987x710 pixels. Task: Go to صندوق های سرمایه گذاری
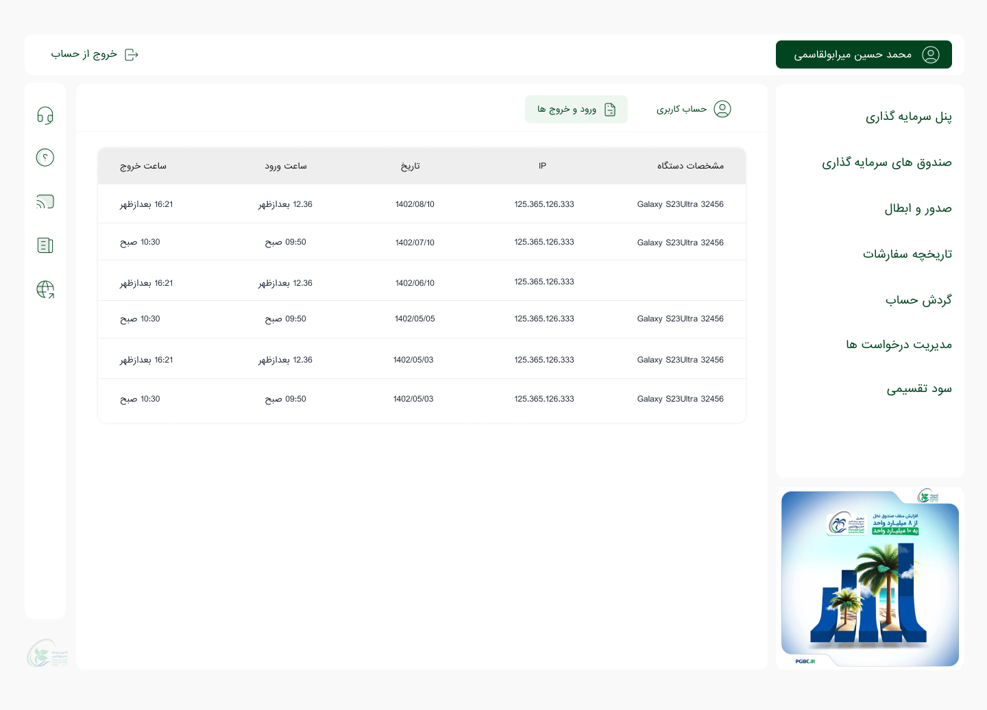[886, 162]
